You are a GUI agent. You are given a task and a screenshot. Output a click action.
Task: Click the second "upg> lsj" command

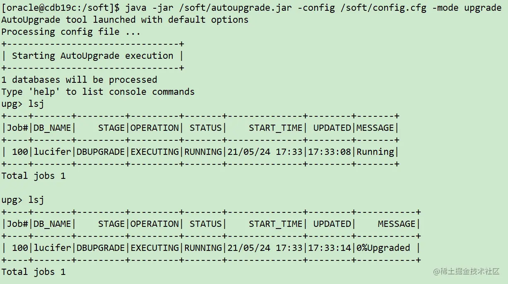pos(23,200)
